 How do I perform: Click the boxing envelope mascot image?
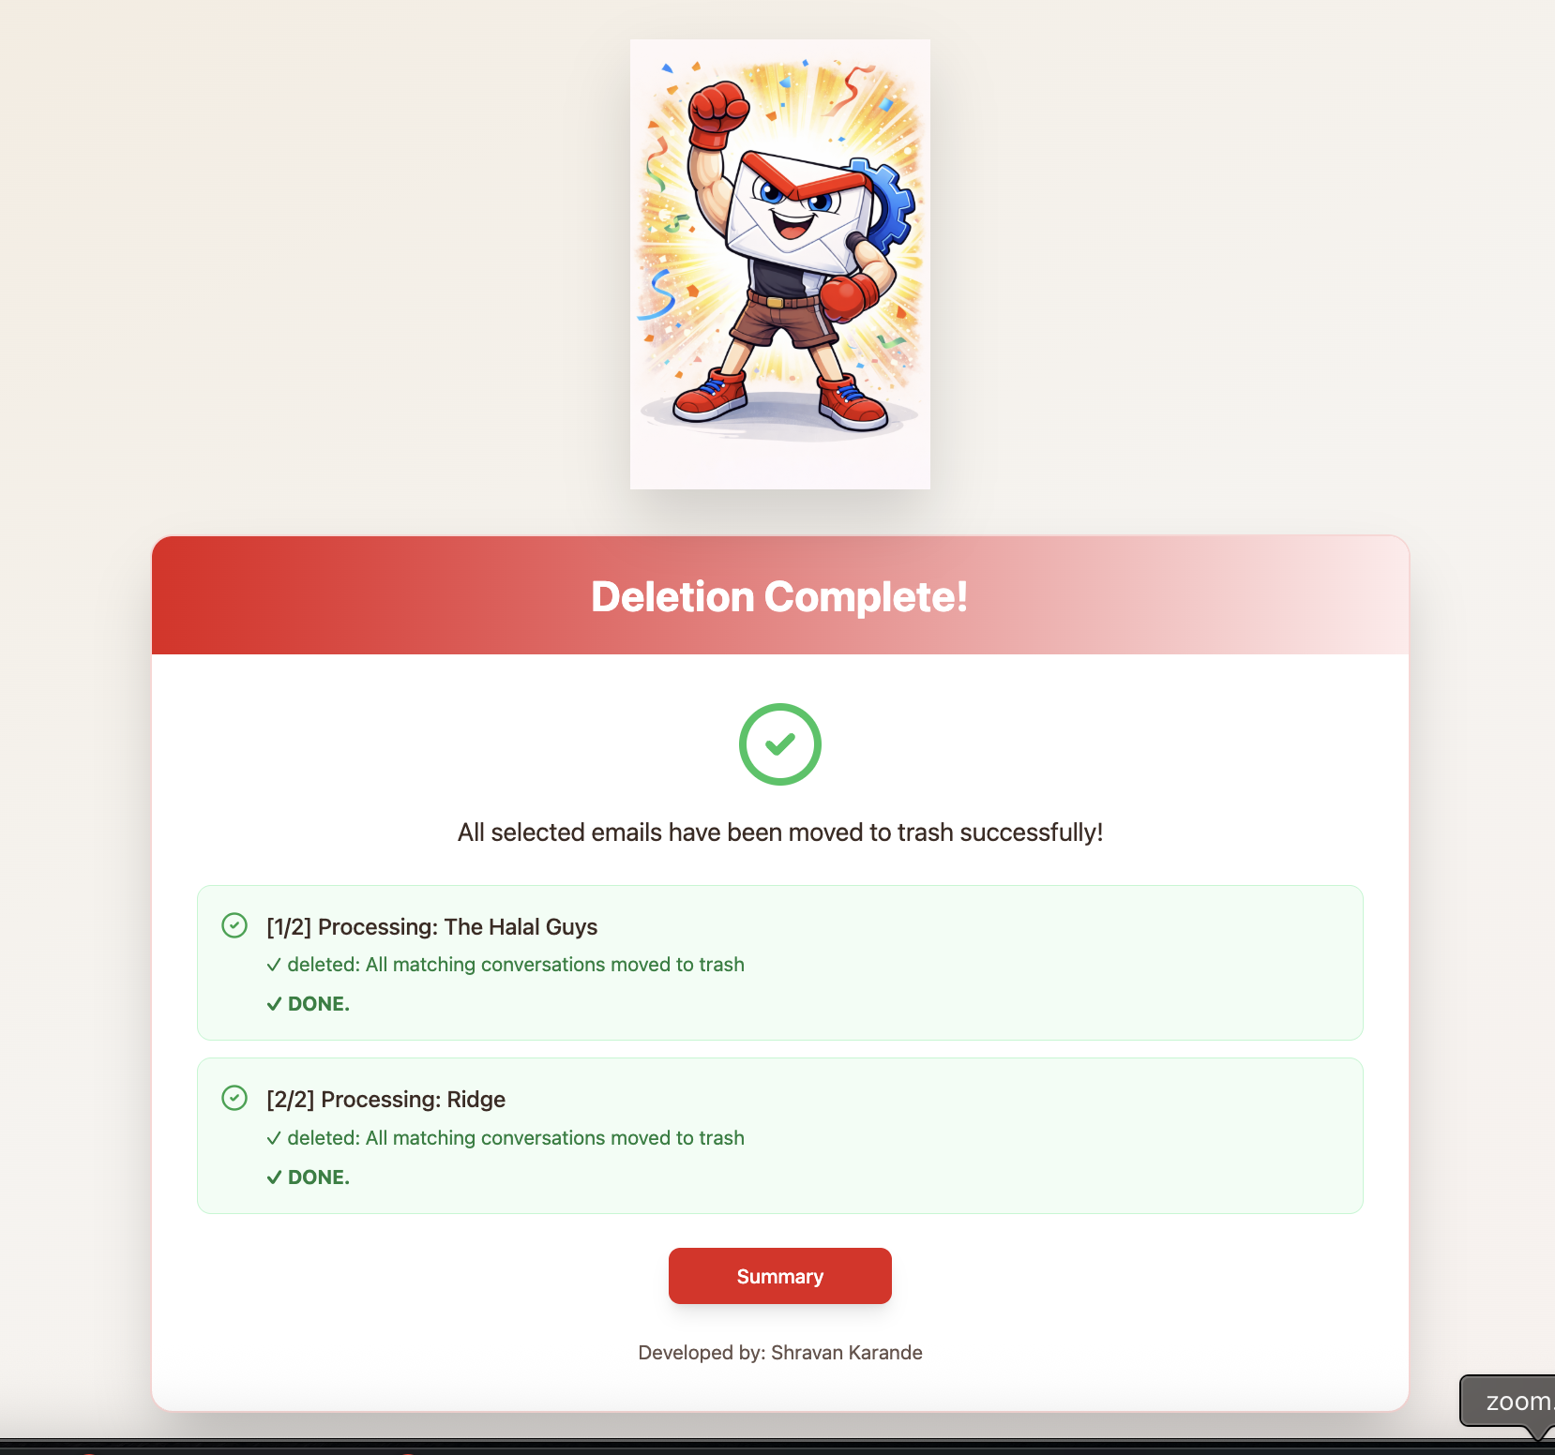click(x=780, y=264)
